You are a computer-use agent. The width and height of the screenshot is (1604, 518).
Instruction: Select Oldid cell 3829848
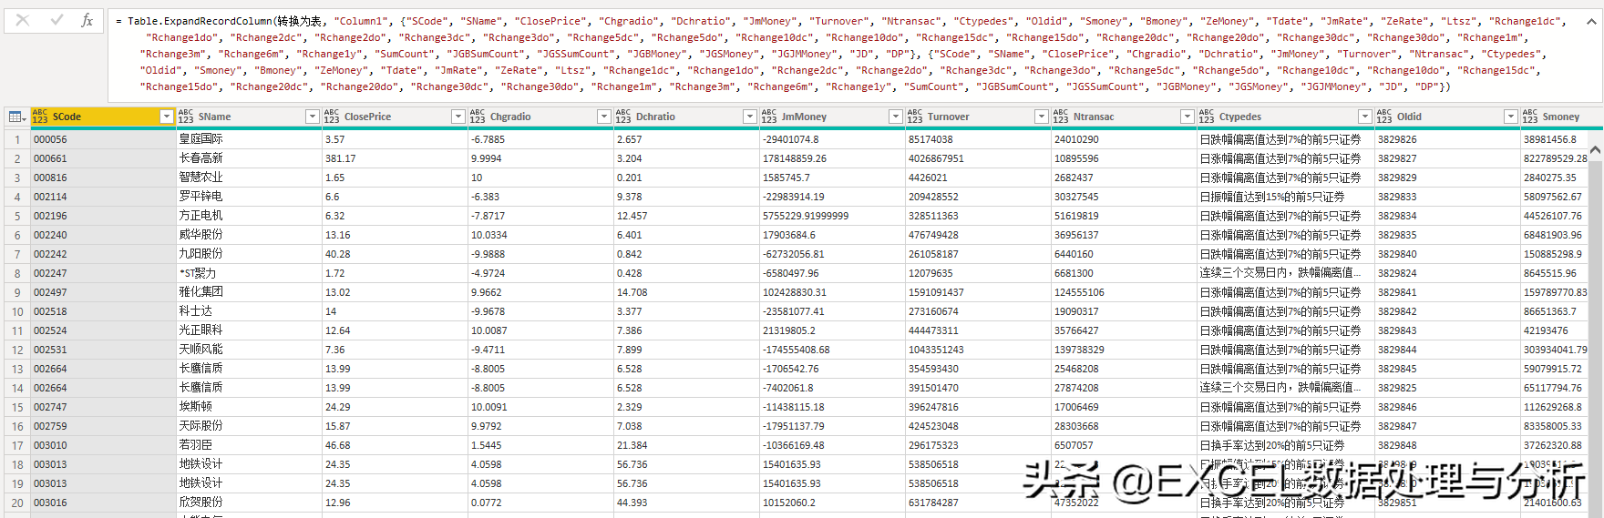(1447, 445)
